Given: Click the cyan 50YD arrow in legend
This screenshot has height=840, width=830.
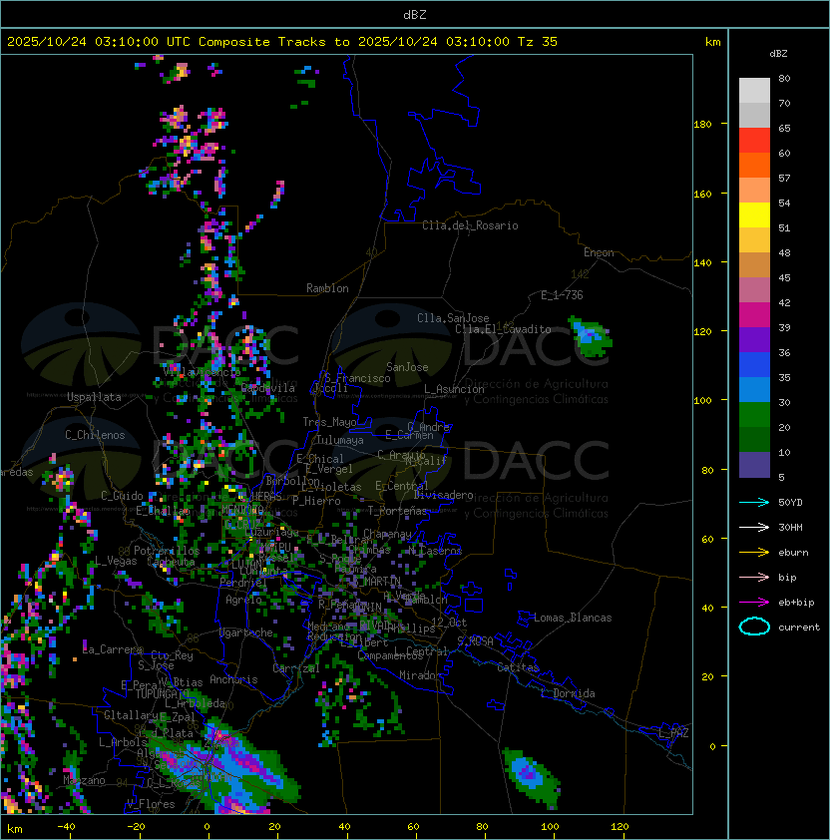Looking at the screenshot, I should pos(754,502).
